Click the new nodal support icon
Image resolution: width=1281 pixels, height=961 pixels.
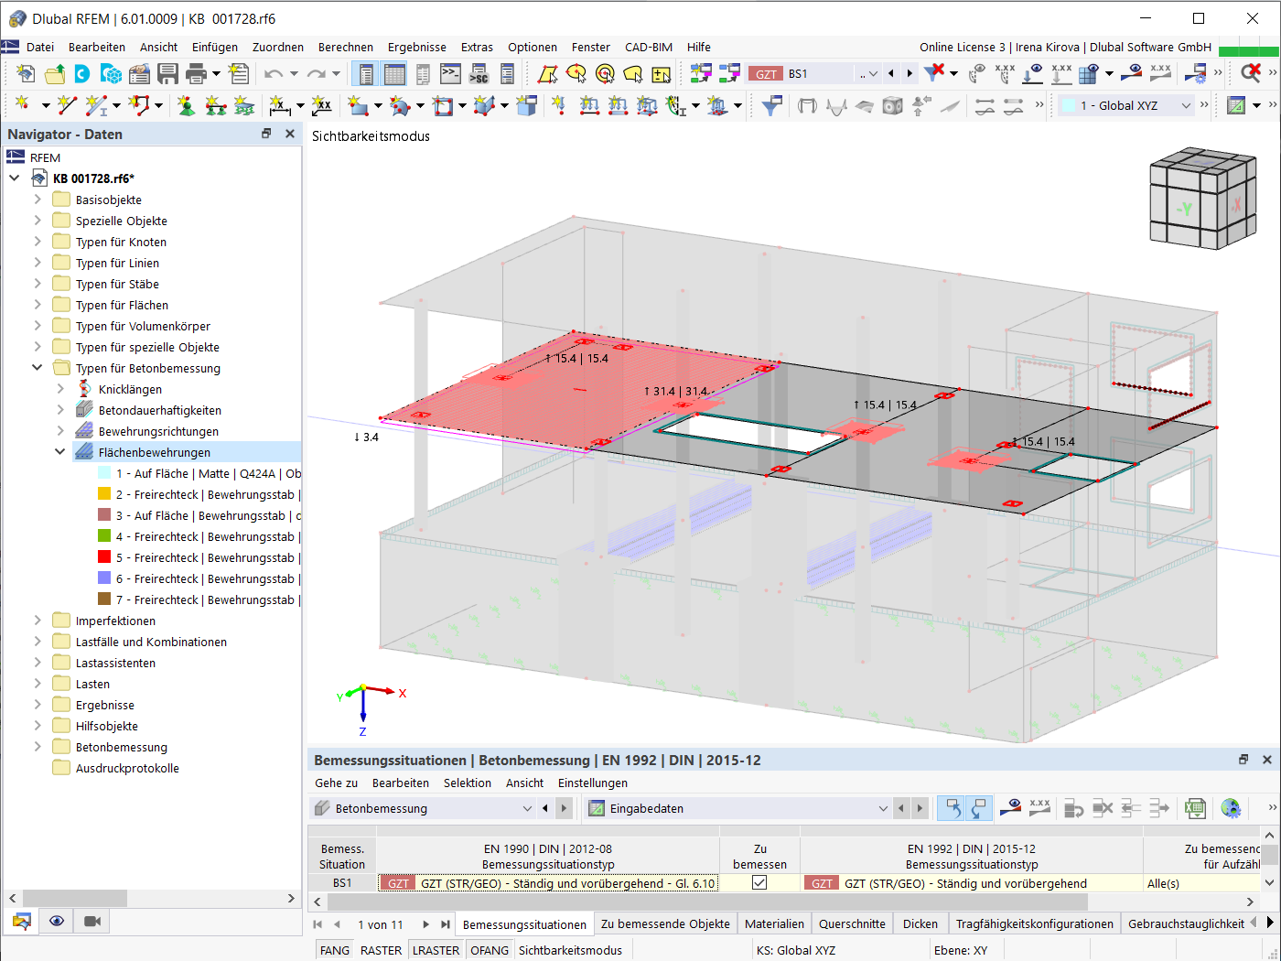coord(186,106)
